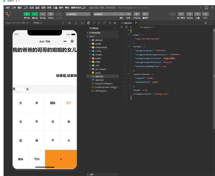The image size is (215, 176).
Task: Select sitemap.json in the file tree
Action: (101, 91)
